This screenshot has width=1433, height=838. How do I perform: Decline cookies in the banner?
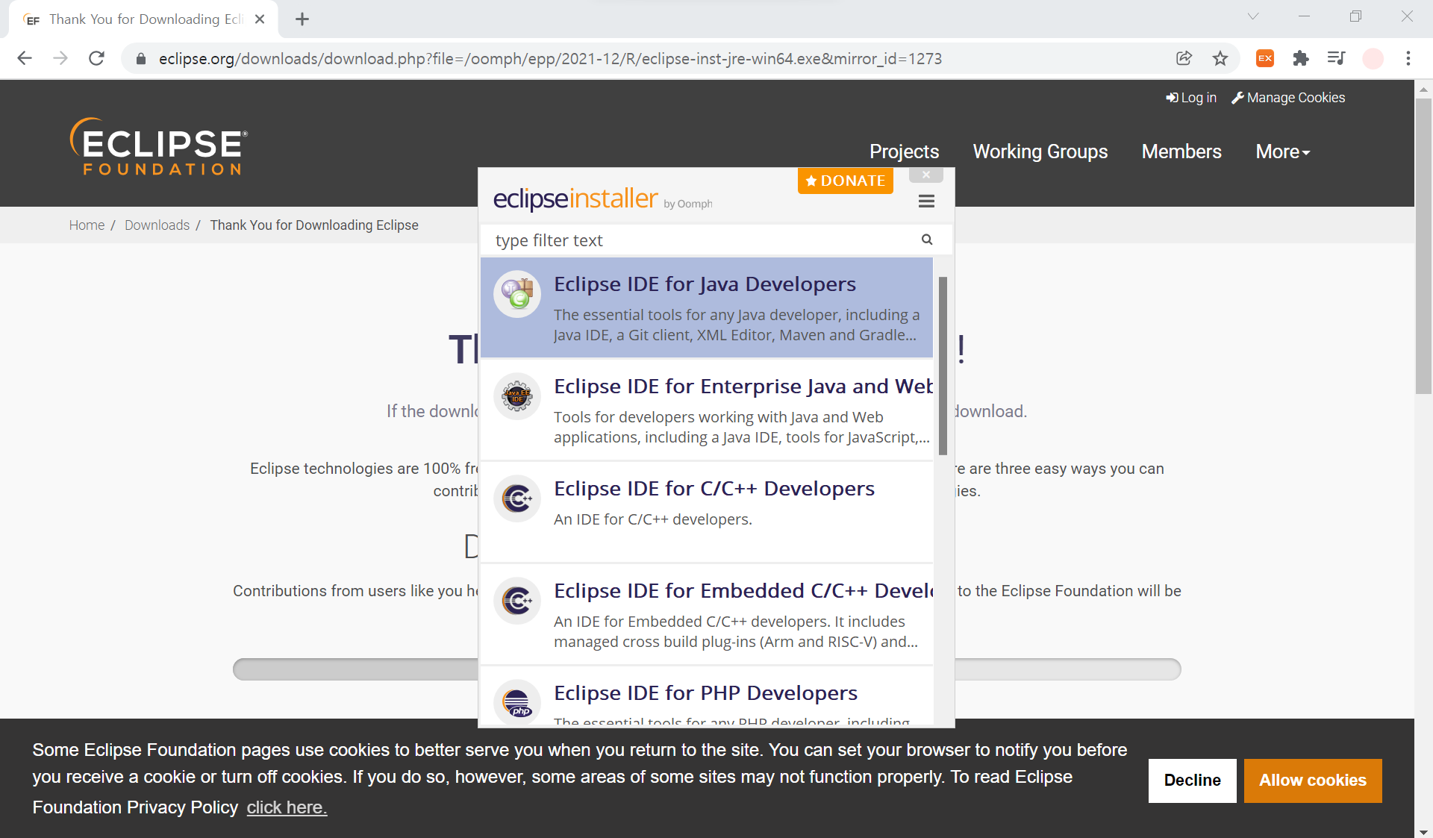[1192, 781]
